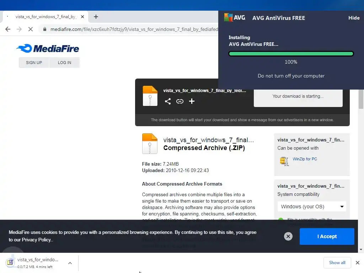Click the AVG AntiVirus FREE title text
Image resolution: width=364 pixels, height=273 pixels.
point(279,18)
